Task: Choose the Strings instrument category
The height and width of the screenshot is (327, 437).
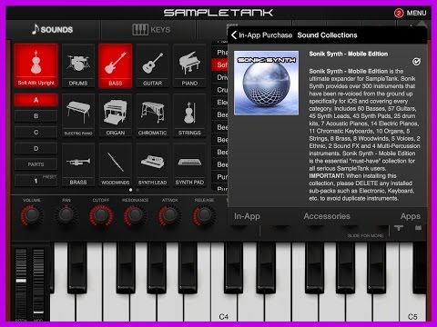Action: 189,115
